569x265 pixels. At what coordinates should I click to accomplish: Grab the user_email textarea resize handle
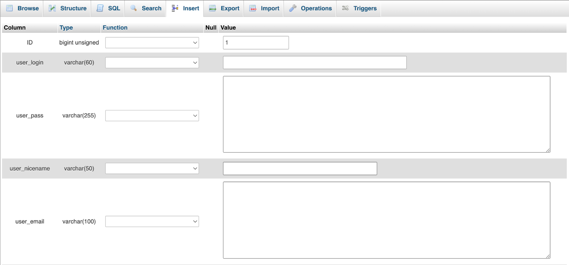click(x=548, y=256)
